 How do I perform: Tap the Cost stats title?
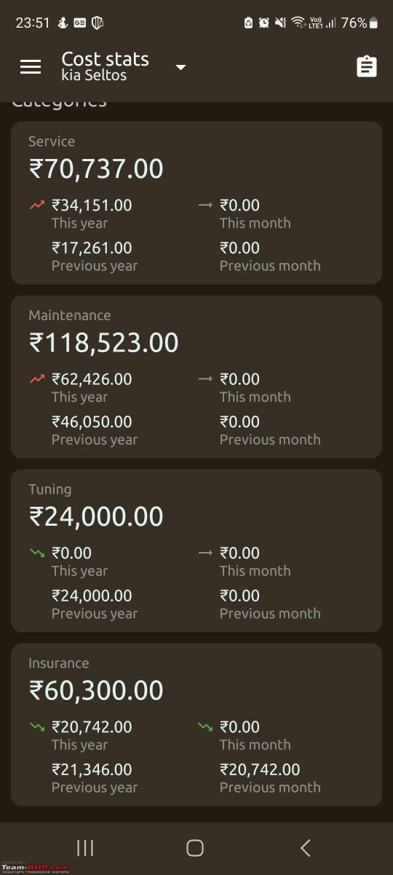point(105,59)
